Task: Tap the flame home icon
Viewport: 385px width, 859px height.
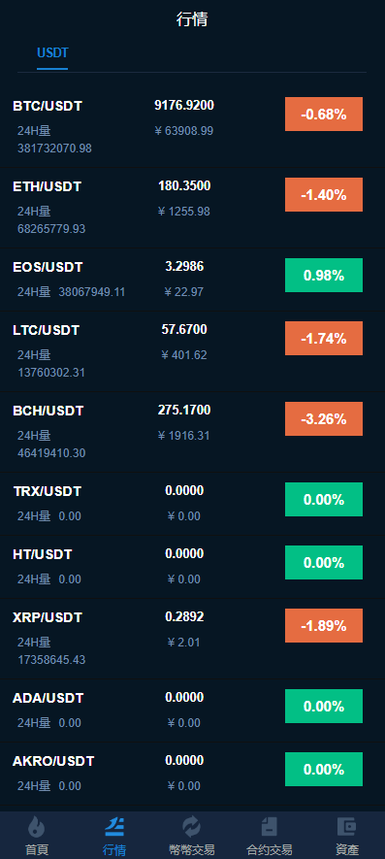Action: 37,826
